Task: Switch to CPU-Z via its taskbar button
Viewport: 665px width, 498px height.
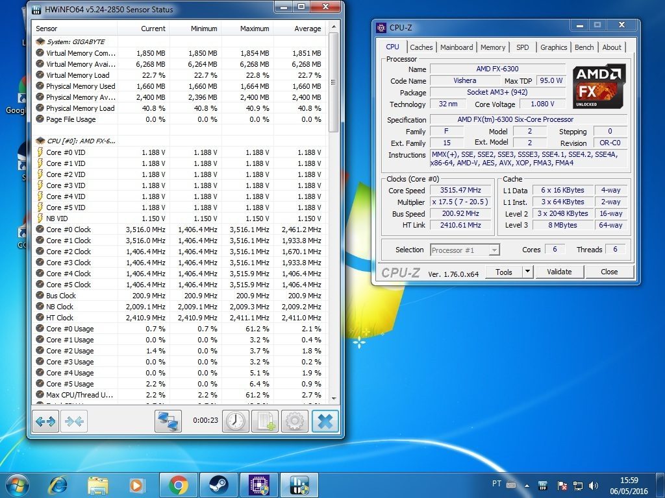Action: point(259,485)
